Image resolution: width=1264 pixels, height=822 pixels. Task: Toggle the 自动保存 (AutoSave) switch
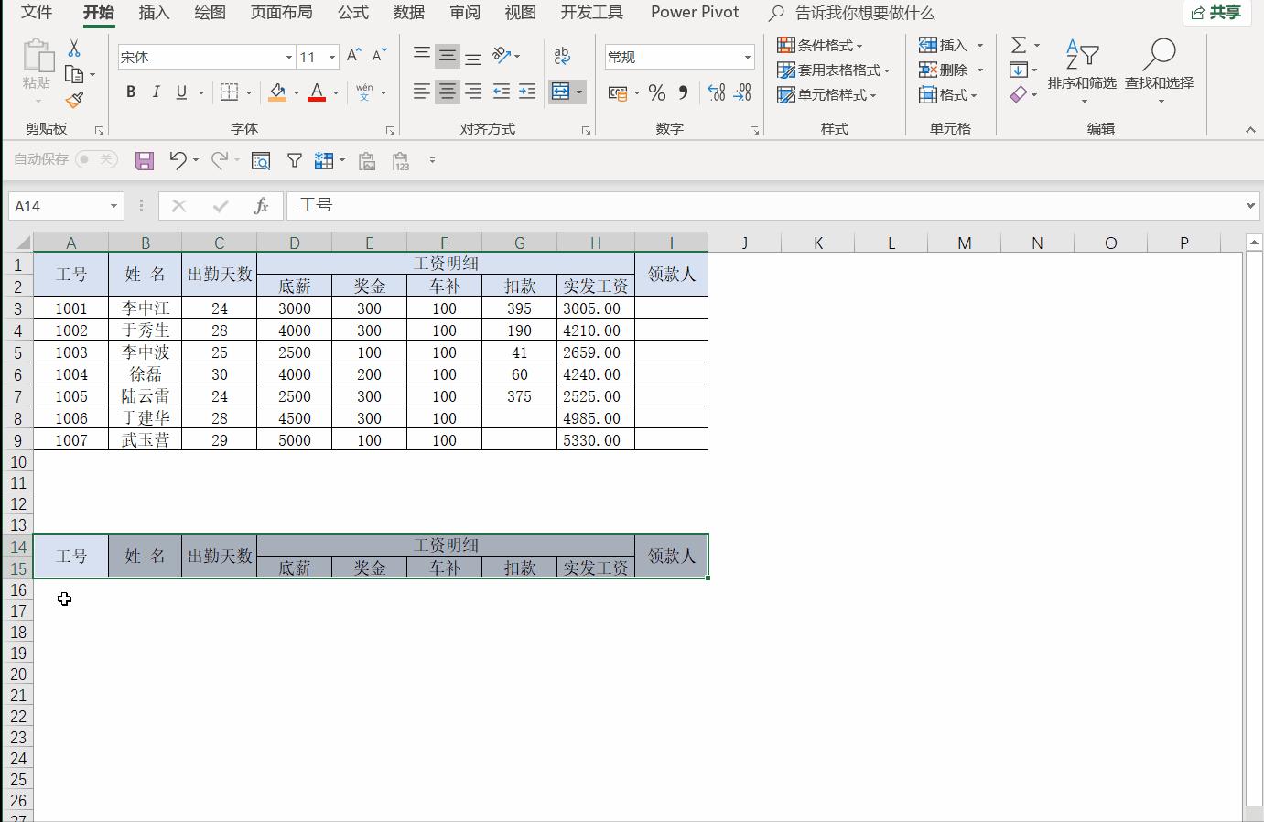pos(96,158)
